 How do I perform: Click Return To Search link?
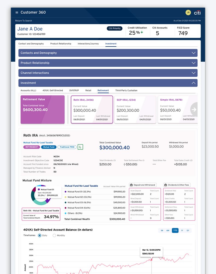coord(24,21)
